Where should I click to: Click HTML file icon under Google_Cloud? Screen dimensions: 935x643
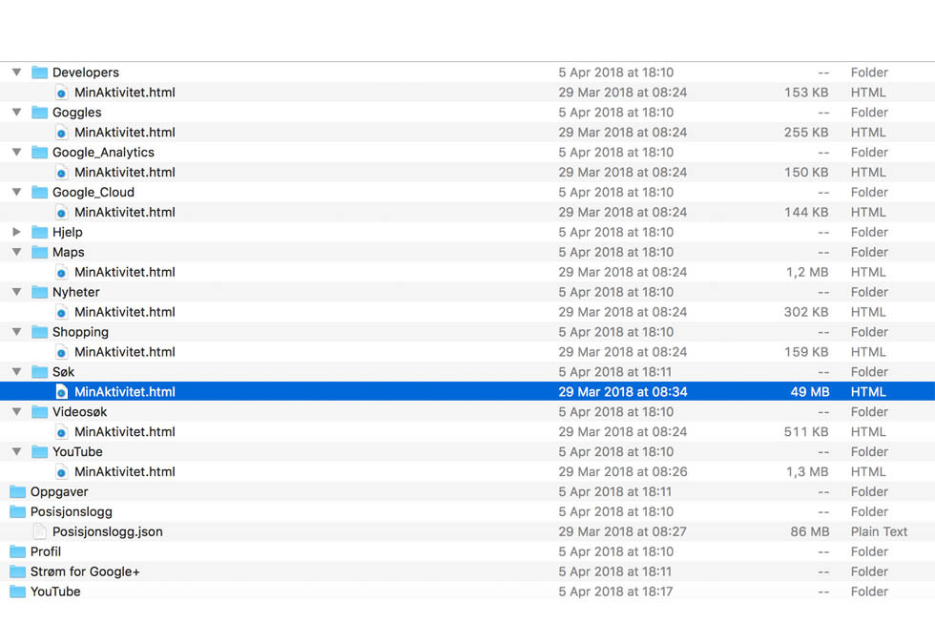click(61, 213)
